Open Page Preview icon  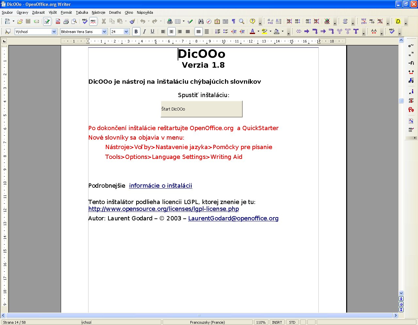74,21
